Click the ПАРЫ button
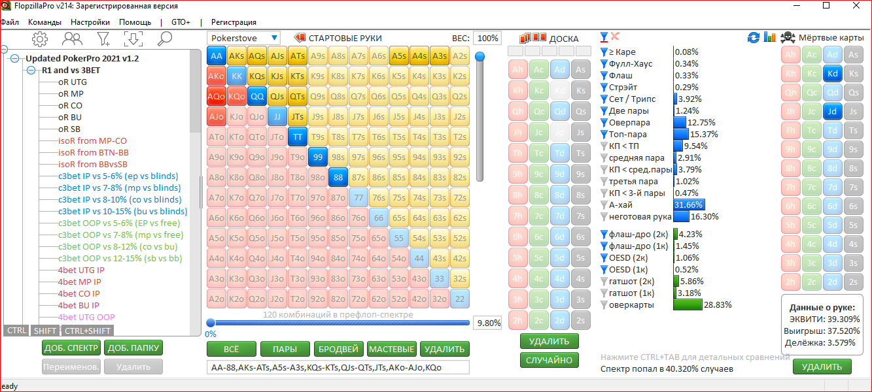 coord(285,349)
